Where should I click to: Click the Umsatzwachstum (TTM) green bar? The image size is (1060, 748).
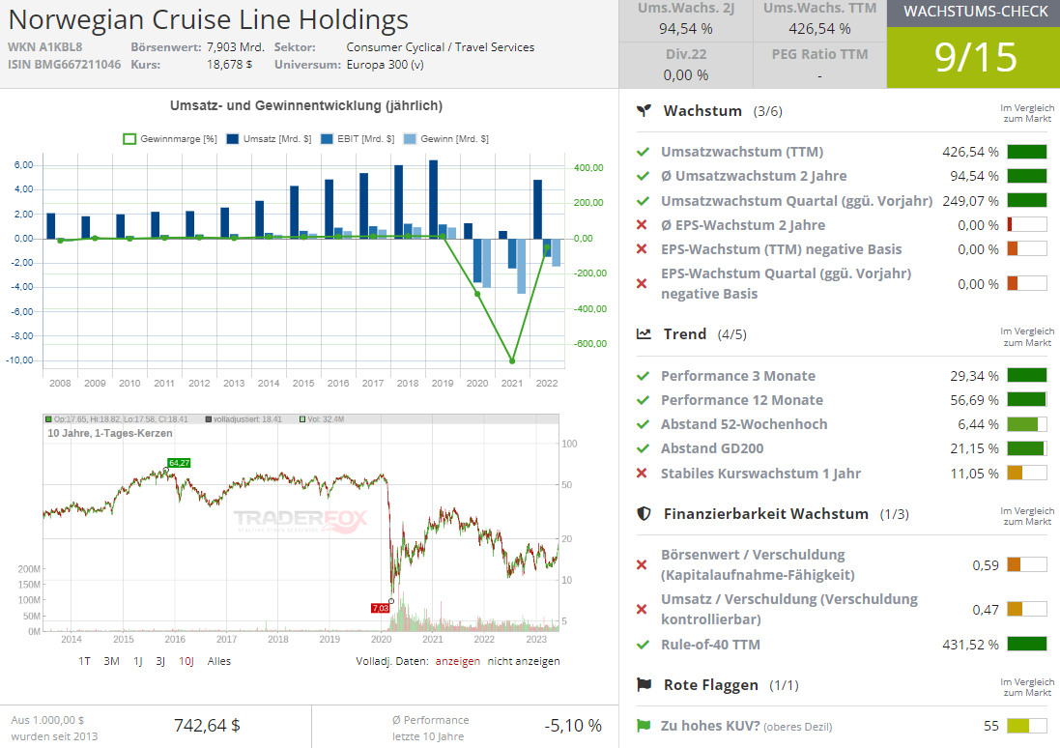(x=1027, y=152)
